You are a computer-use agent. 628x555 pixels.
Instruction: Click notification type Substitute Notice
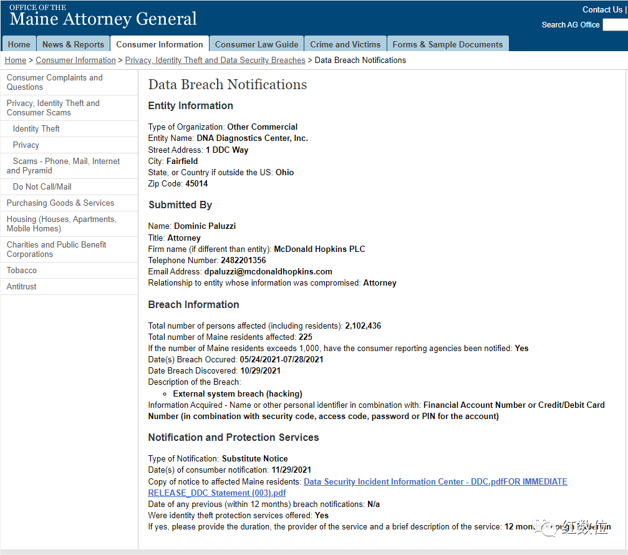[255, 459]
